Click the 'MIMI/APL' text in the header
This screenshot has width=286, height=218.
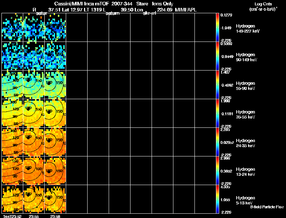(x=186, y=10)
